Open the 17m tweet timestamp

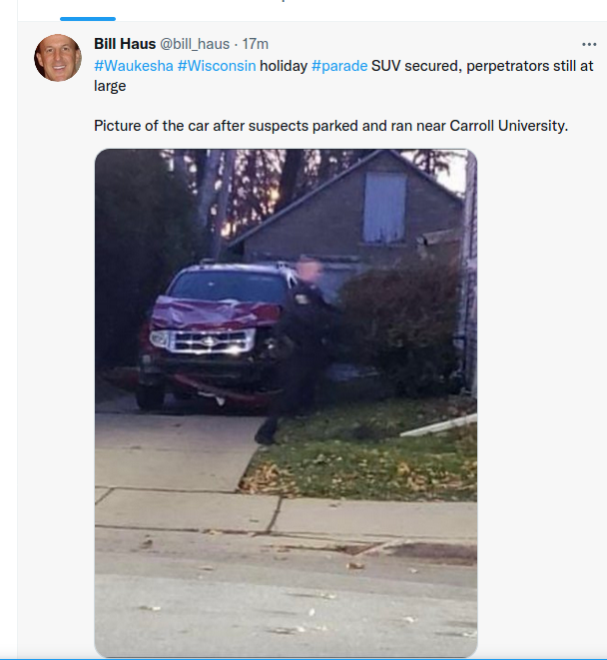tap(256, 44)
